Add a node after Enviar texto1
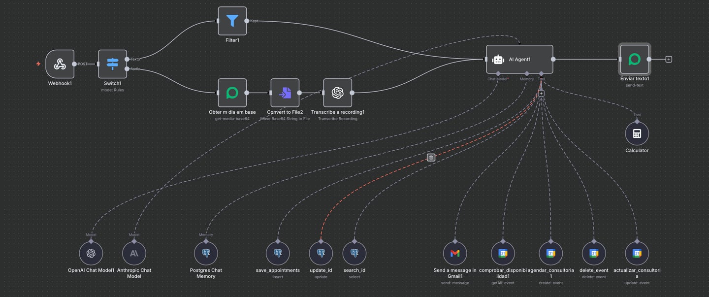709x297 pixels. (669, 59)
